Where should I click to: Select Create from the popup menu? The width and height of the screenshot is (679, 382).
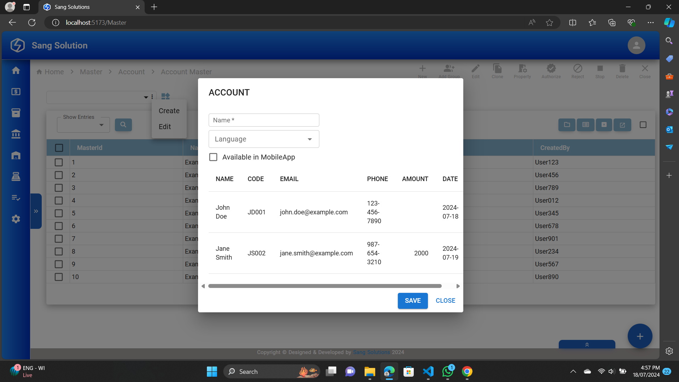[x=169, y=111]
